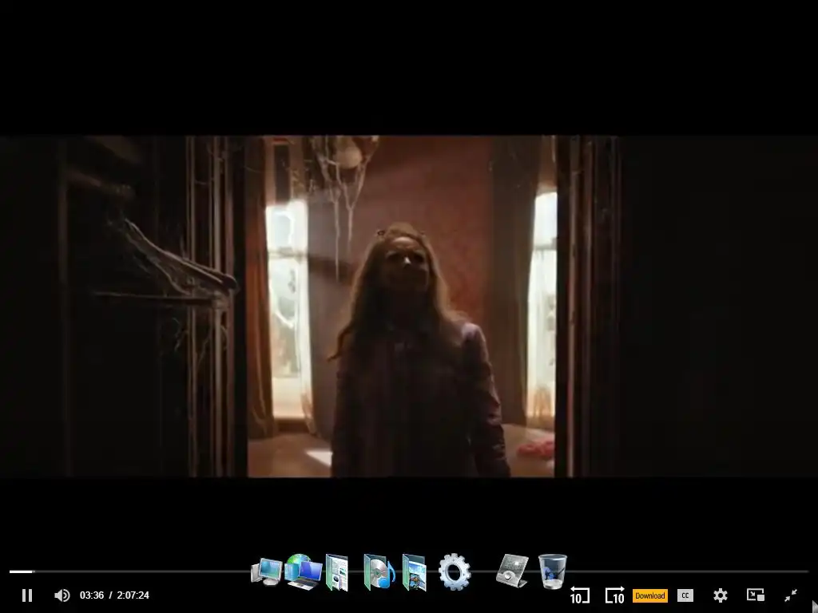818x613 pixels.
Task: Toggle closed captions with CC button
Action: 685,595
